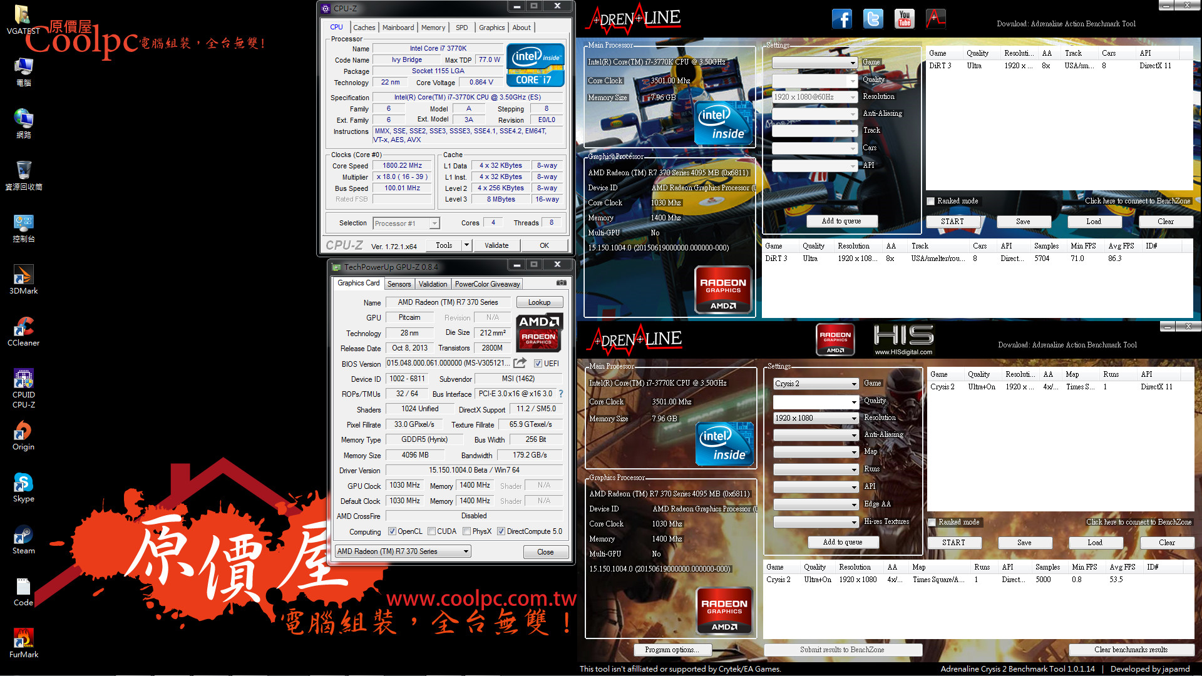Switch to the Caches tab in CPU-Z
The image size is (1202, 676).
click(364, 28)
